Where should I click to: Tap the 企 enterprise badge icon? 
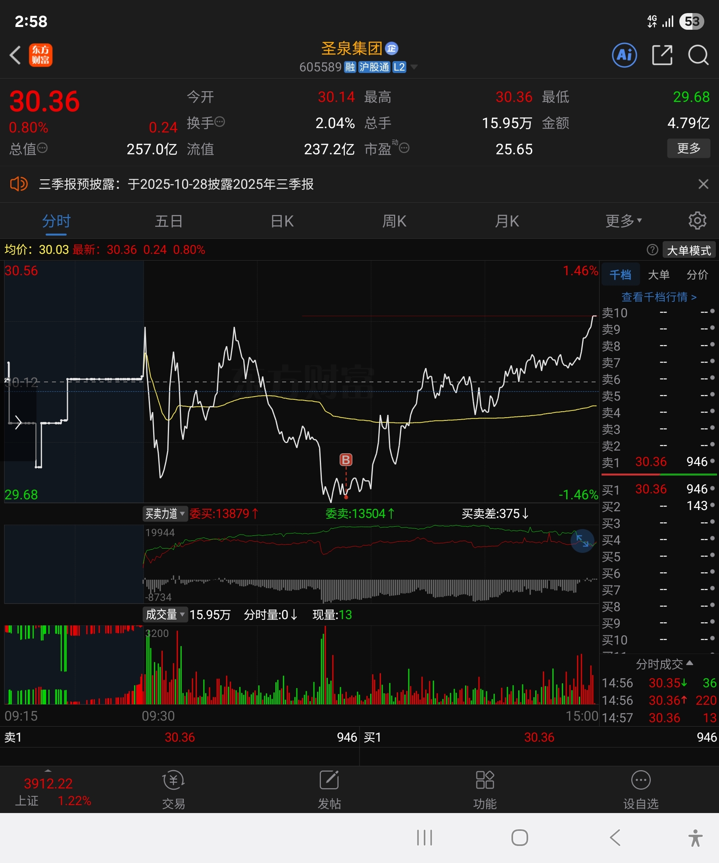point(391,48)
